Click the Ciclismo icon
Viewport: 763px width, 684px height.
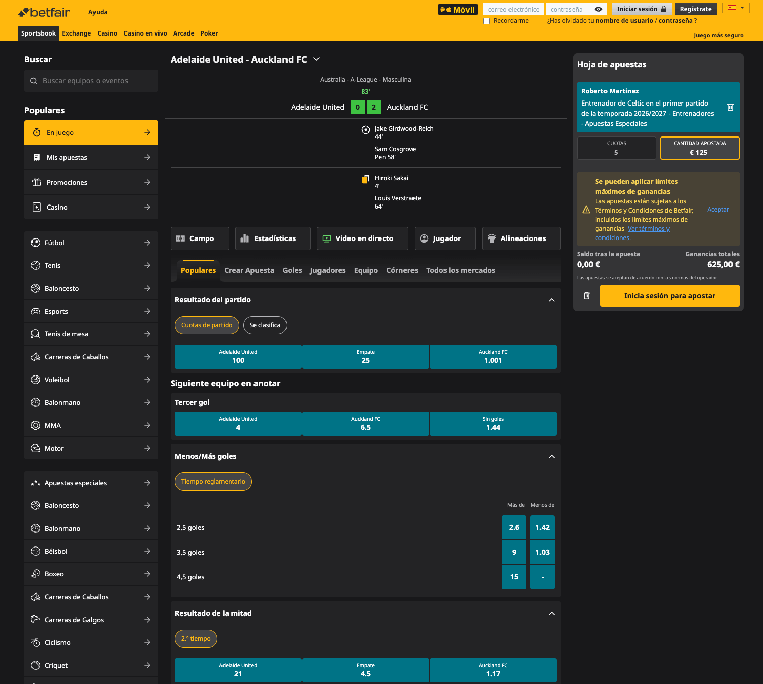point(36,642)
